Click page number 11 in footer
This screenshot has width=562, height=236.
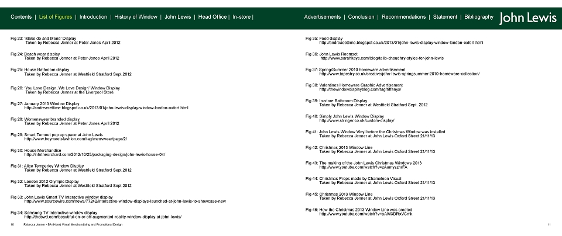[x=549, y=224]
